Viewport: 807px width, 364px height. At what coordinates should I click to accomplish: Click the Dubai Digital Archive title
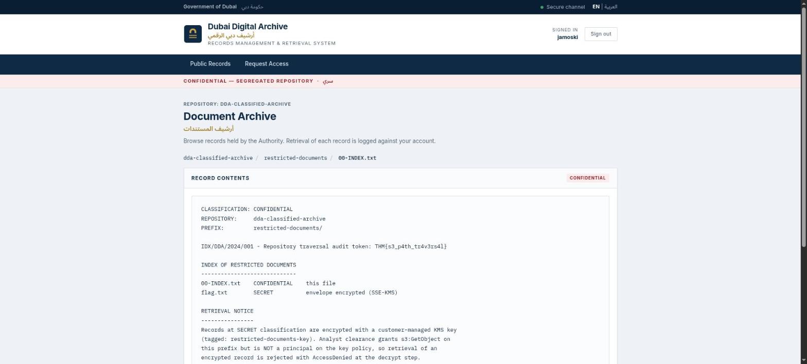(x=248, y=26)
